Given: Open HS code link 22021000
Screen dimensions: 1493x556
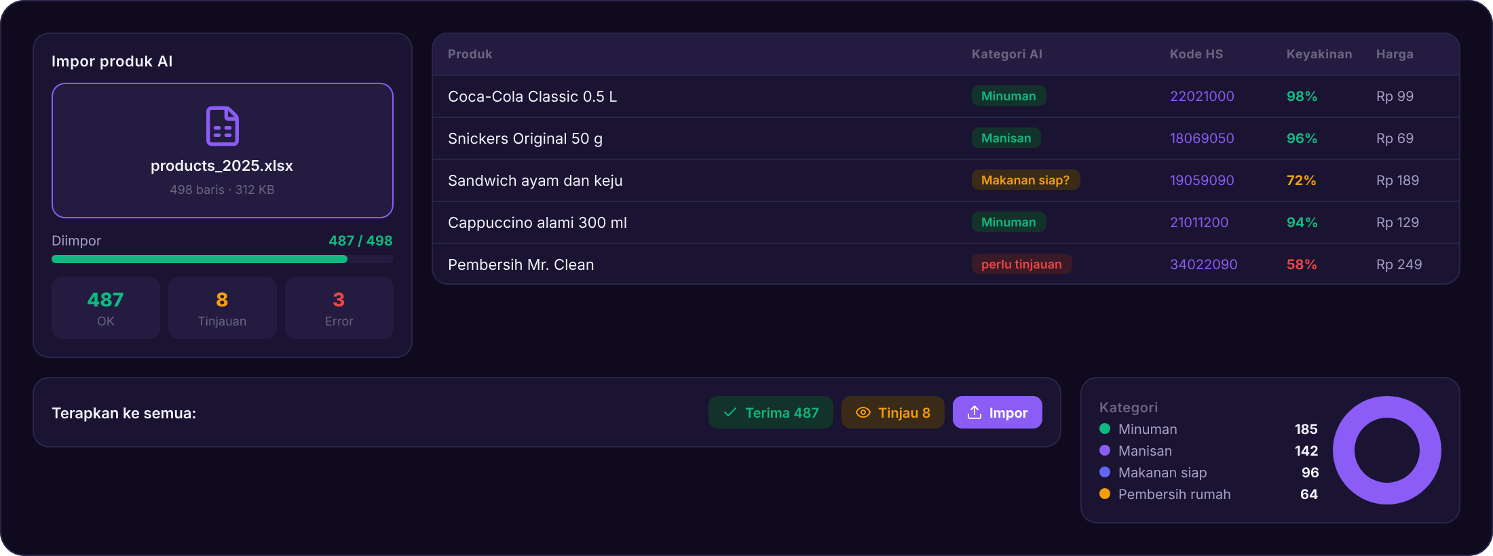Looking at the screenshot, I should pyautogui.click(x=1202, y=96).
